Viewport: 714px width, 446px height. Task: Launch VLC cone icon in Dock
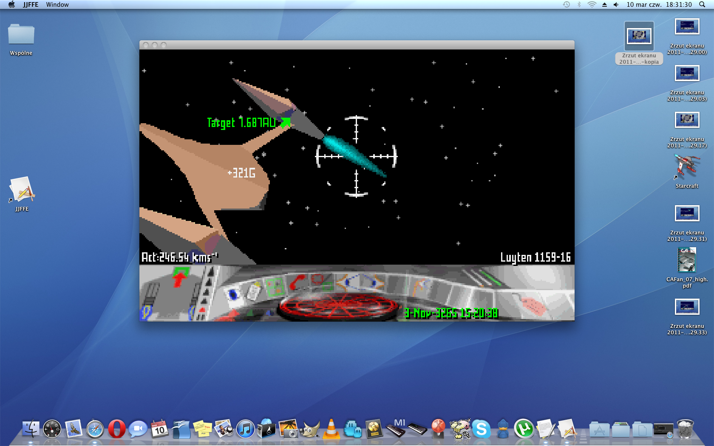331,429
